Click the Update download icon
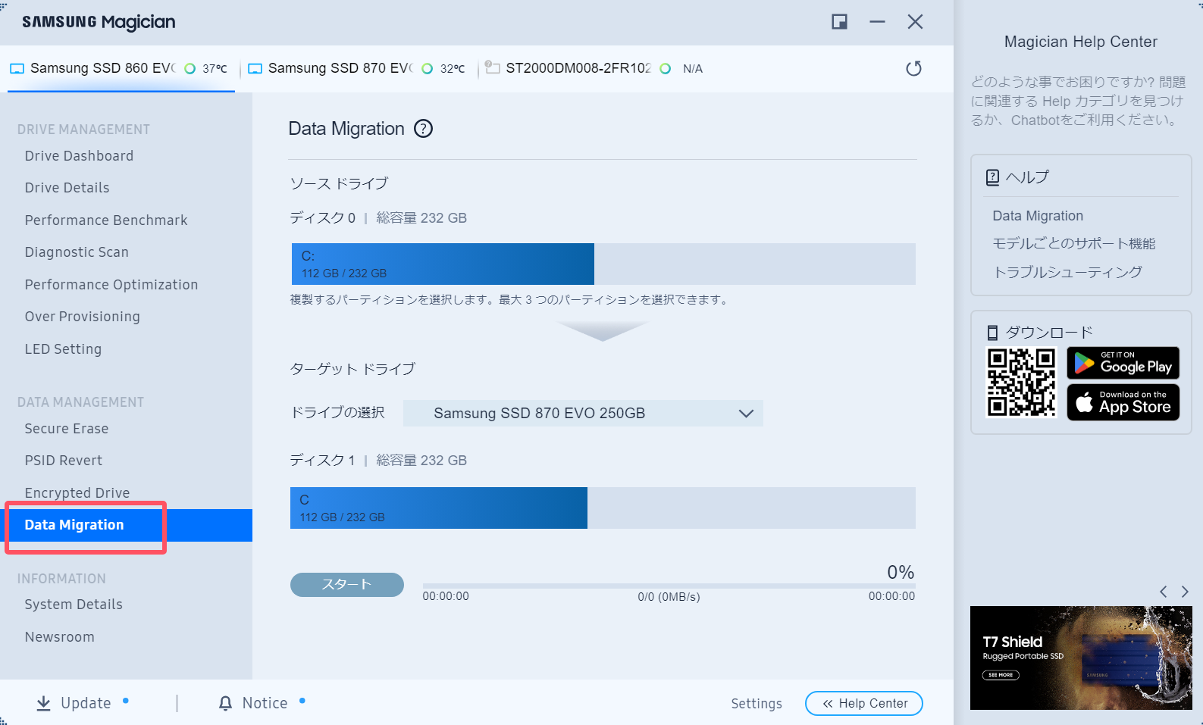The width and height of the screenshot is (1203, 725). [x=44, y=703]
